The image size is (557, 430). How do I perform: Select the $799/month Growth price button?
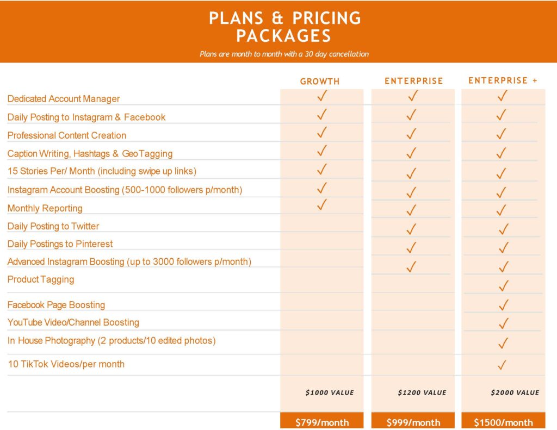coord(322,422)
